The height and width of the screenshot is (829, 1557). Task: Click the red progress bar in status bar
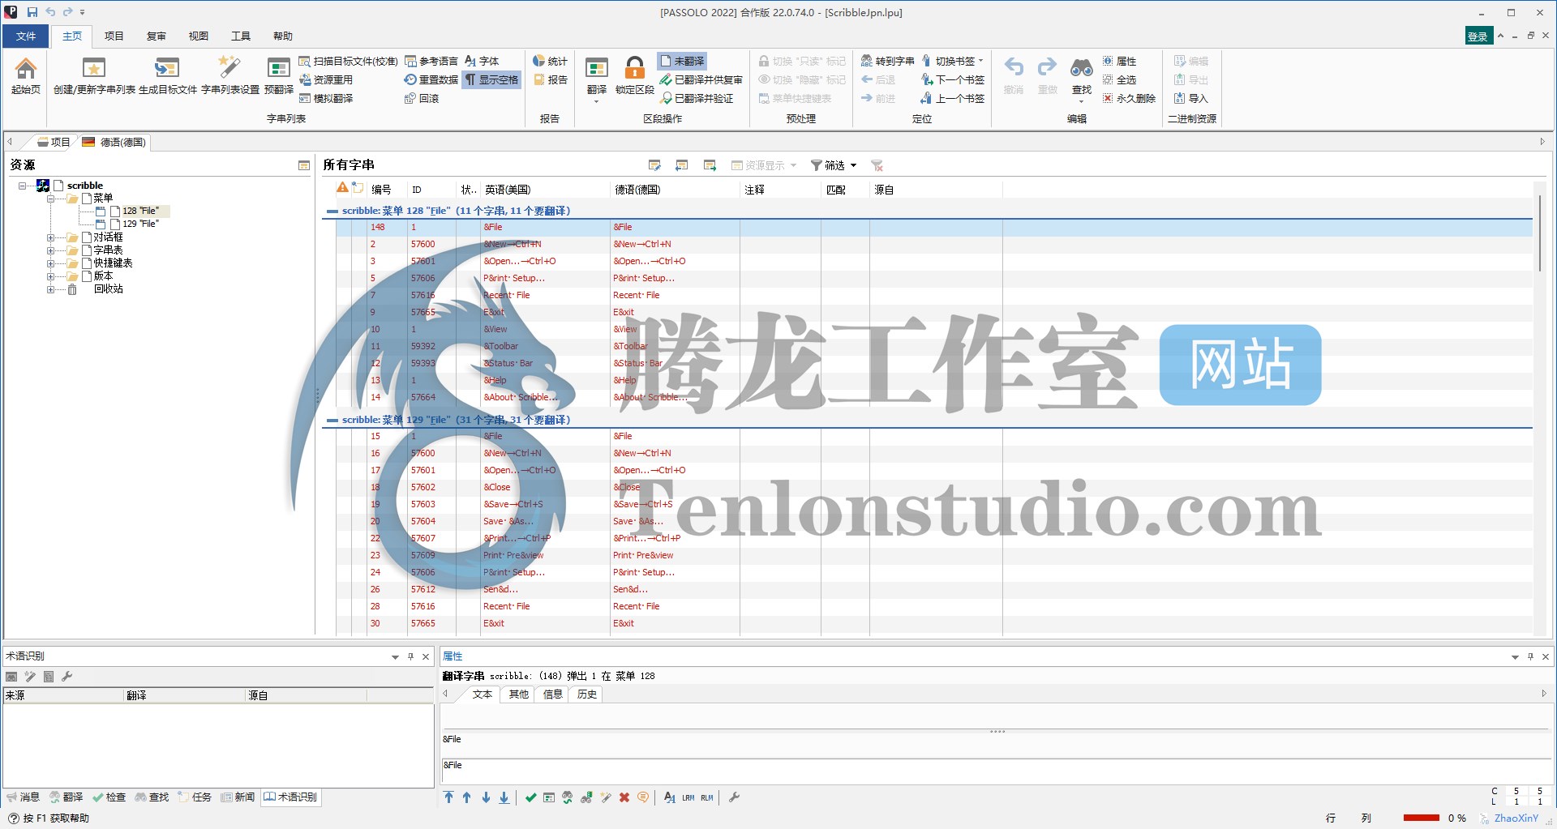(1422, 818)
